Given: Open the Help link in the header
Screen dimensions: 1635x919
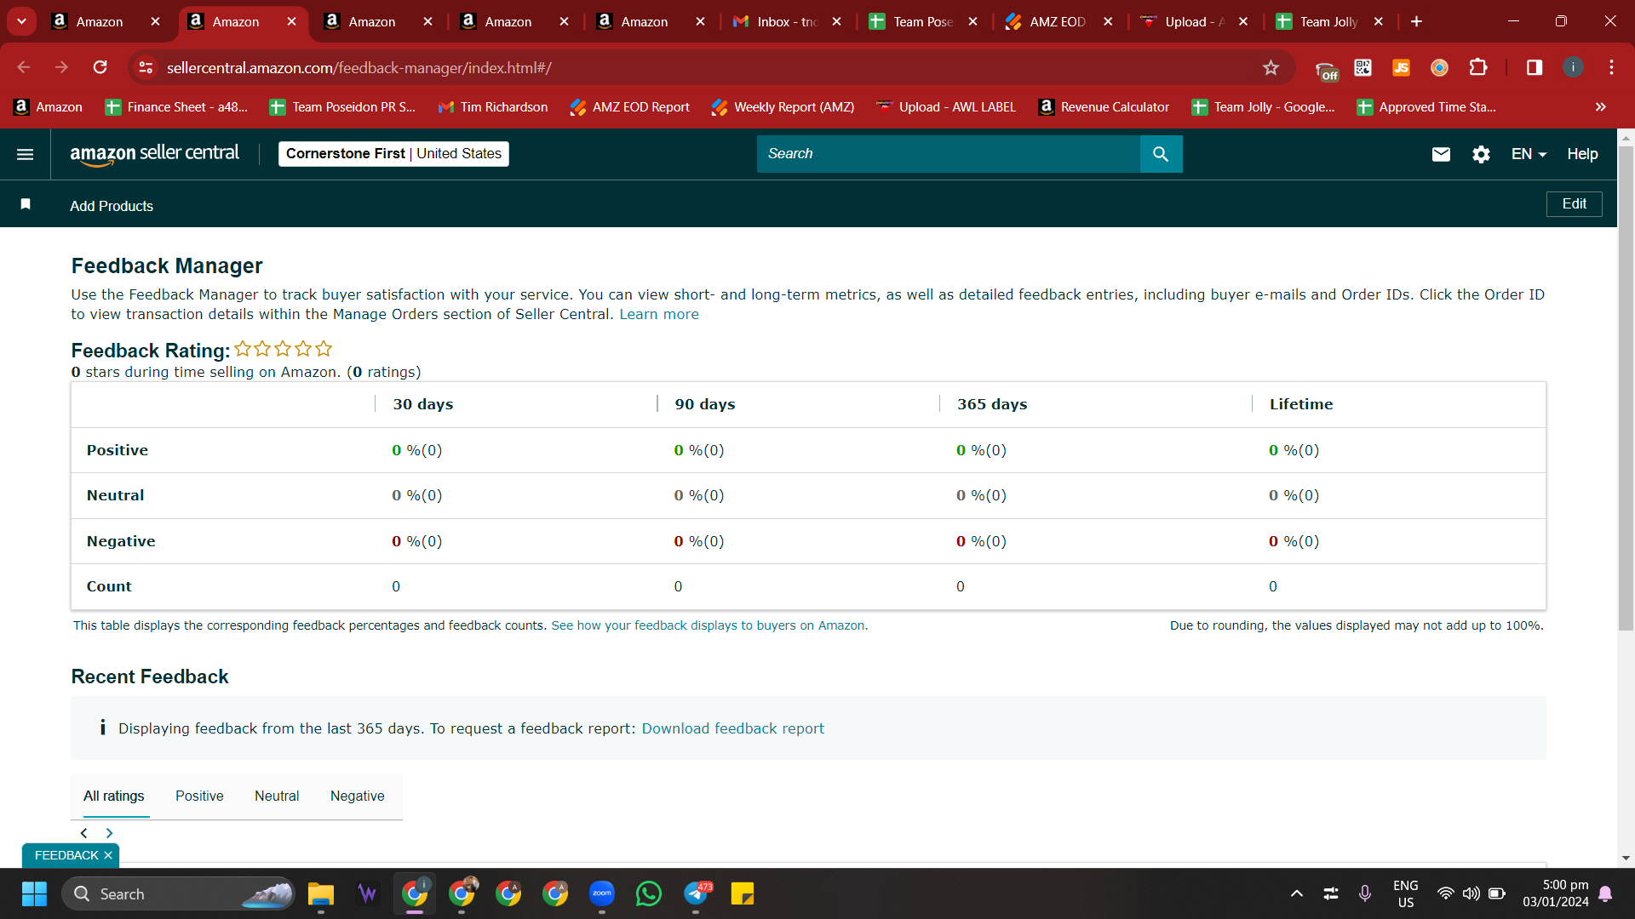Looking at the screenshot, I should [x=1582, y=154].
